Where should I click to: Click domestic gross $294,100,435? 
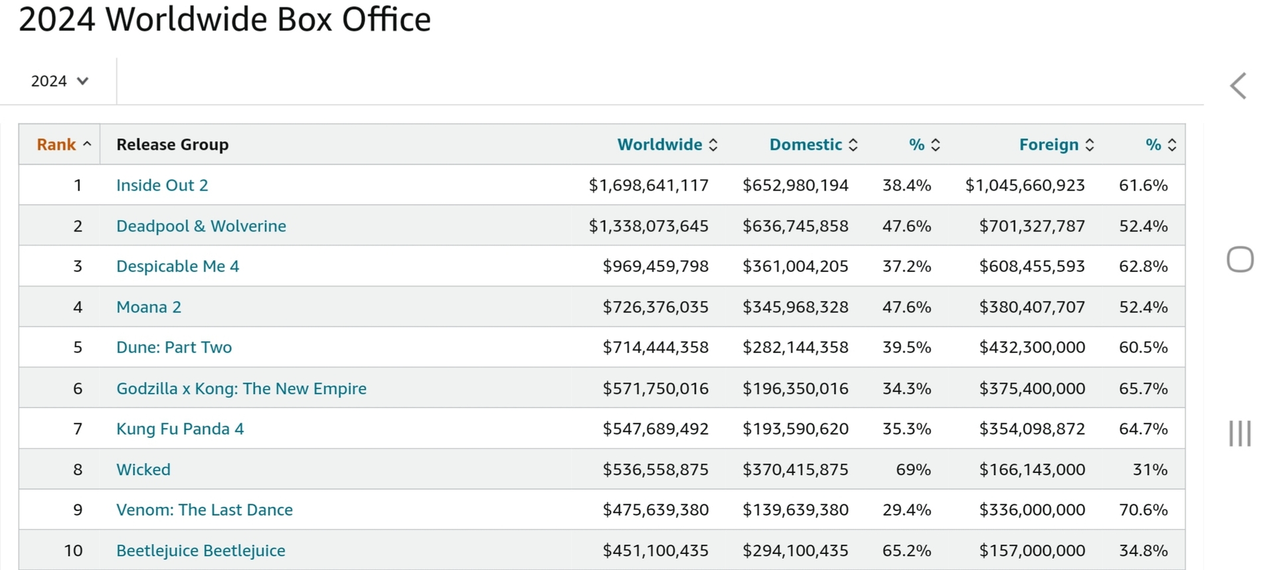pos(796,551)
